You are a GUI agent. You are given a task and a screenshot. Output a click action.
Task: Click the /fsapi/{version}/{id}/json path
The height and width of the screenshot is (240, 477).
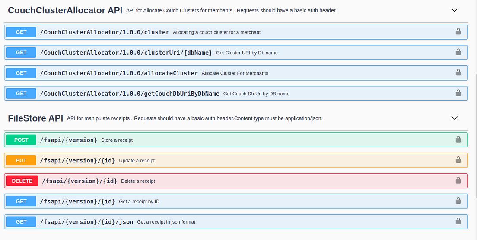[87, 222]
